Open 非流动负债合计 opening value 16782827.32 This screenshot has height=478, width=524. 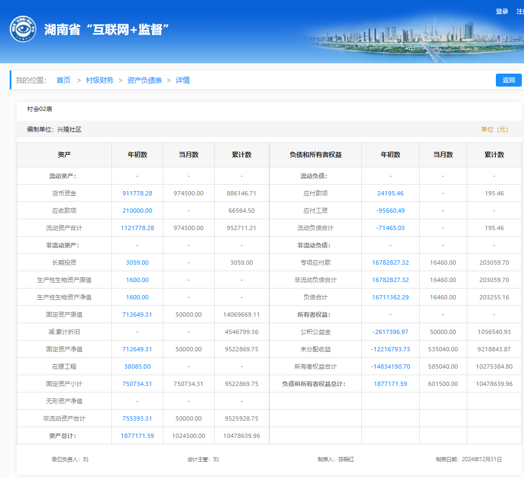390,280
